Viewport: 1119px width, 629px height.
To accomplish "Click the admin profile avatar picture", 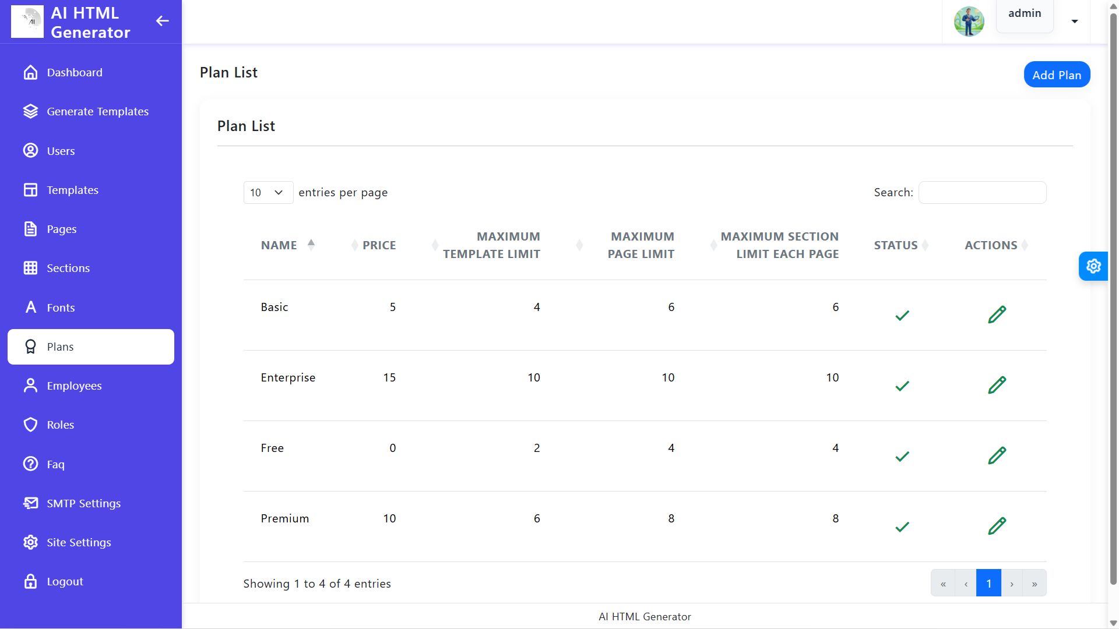I will point(969,22).
